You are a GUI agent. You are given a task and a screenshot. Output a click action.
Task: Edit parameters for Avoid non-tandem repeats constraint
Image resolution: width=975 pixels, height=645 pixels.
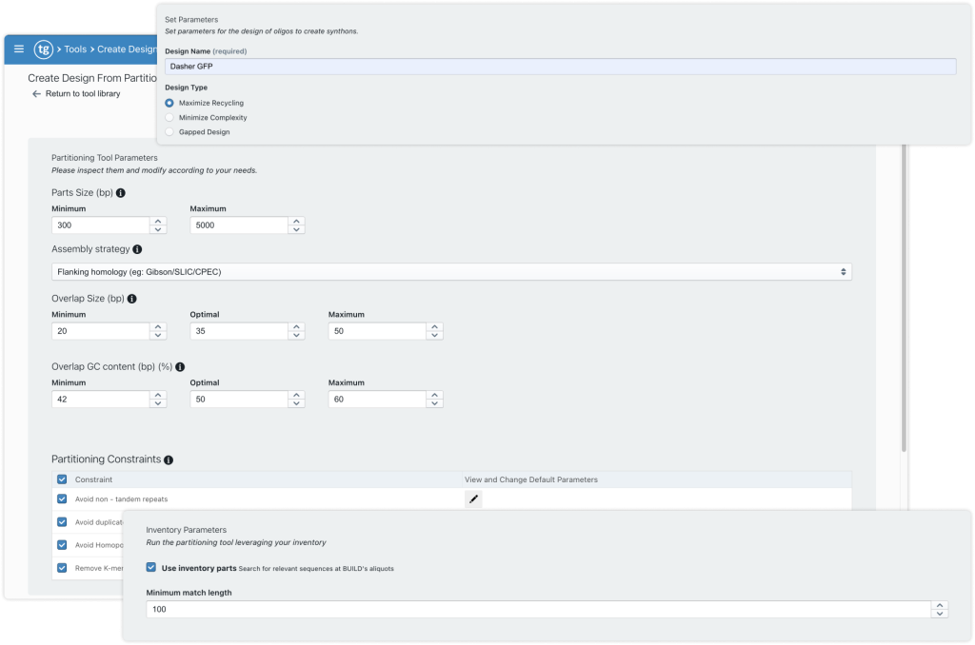coord(473,498)
